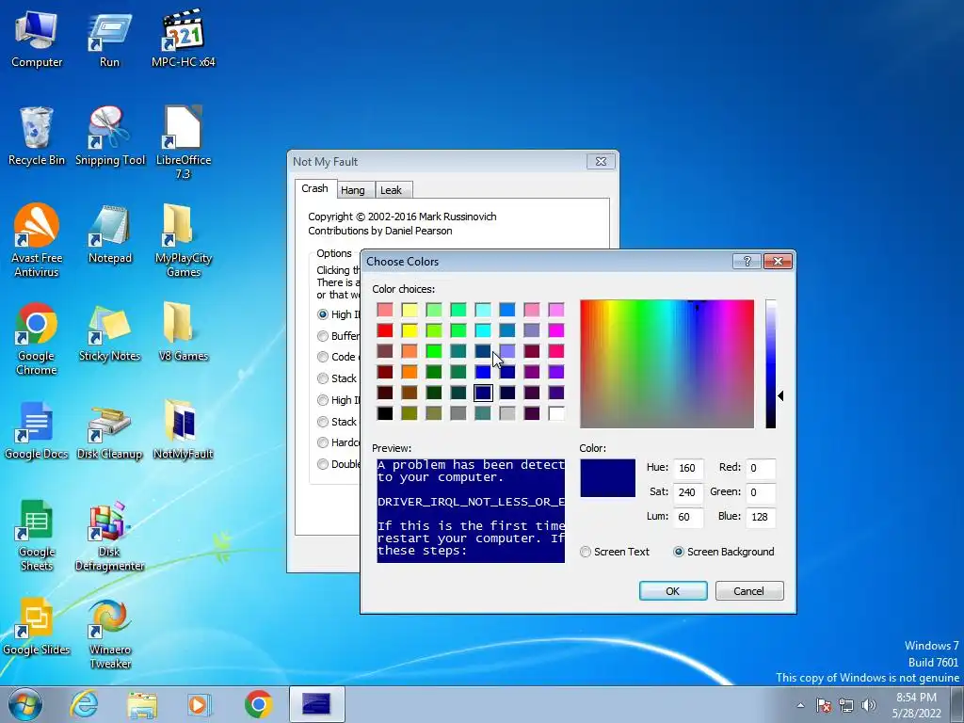The image size is (964, 723).
Task: Pick the white color swatch
Action: click(x=556, y=413)
